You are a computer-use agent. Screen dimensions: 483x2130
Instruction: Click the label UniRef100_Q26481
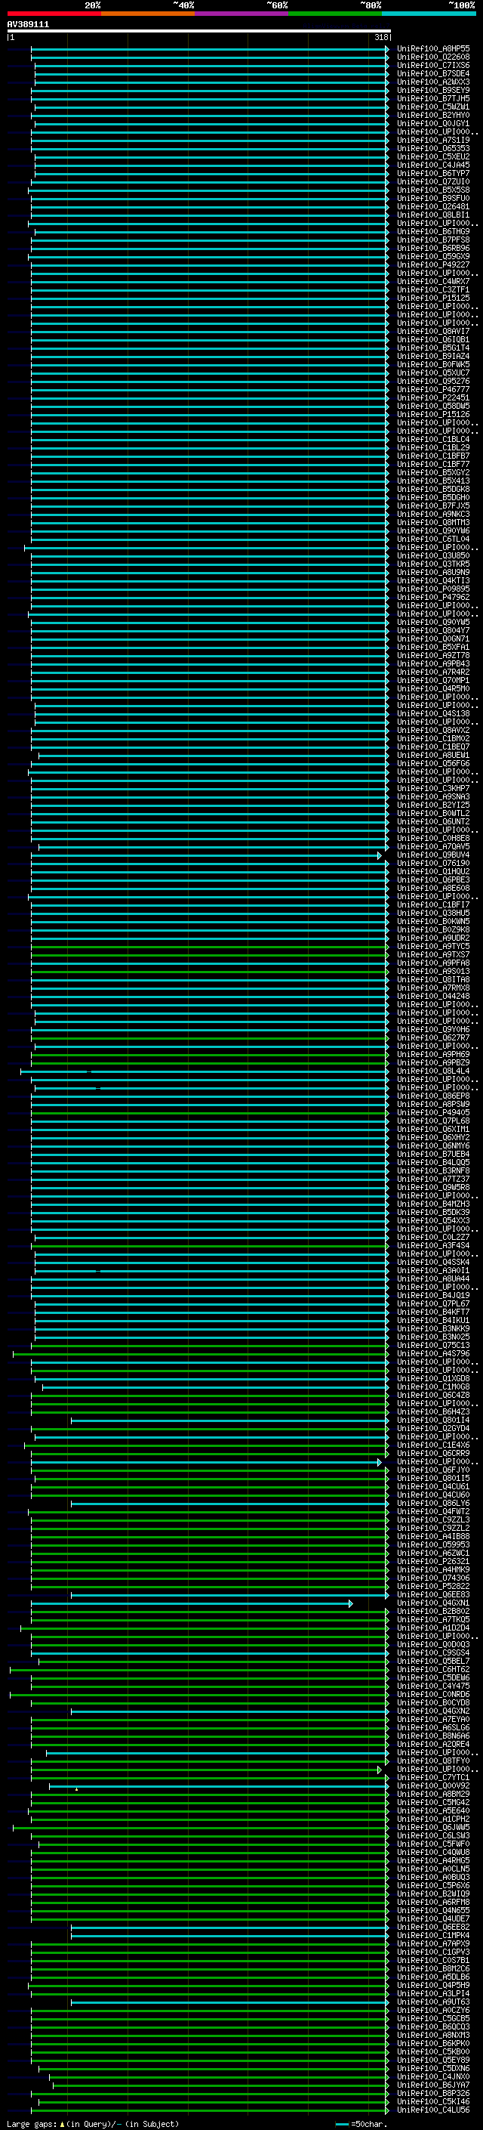pos(433,207)
